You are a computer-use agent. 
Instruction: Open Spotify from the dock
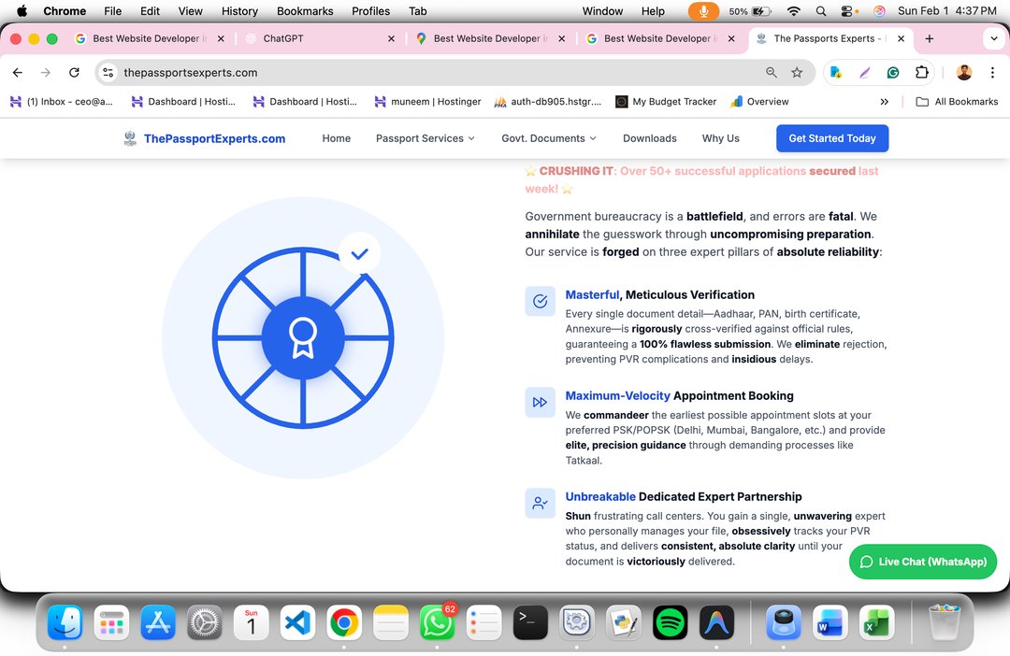click(670, 622)
